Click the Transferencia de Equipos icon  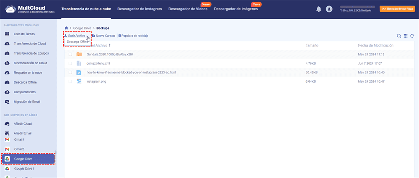tap(8, 53)
